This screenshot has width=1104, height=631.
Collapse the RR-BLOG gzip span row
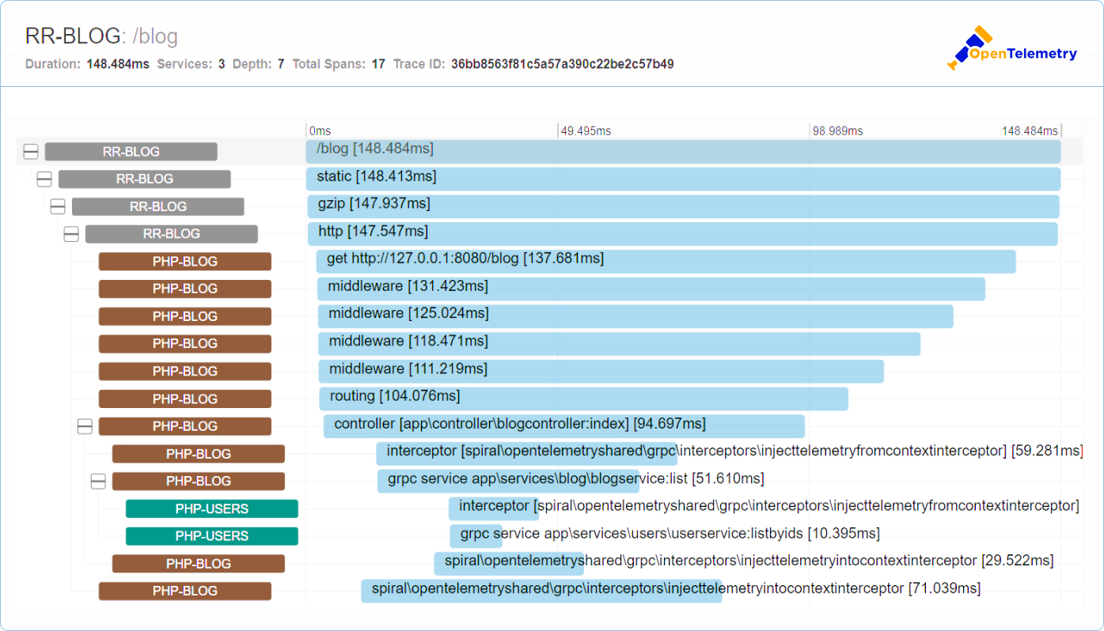(x=58, y=206)
